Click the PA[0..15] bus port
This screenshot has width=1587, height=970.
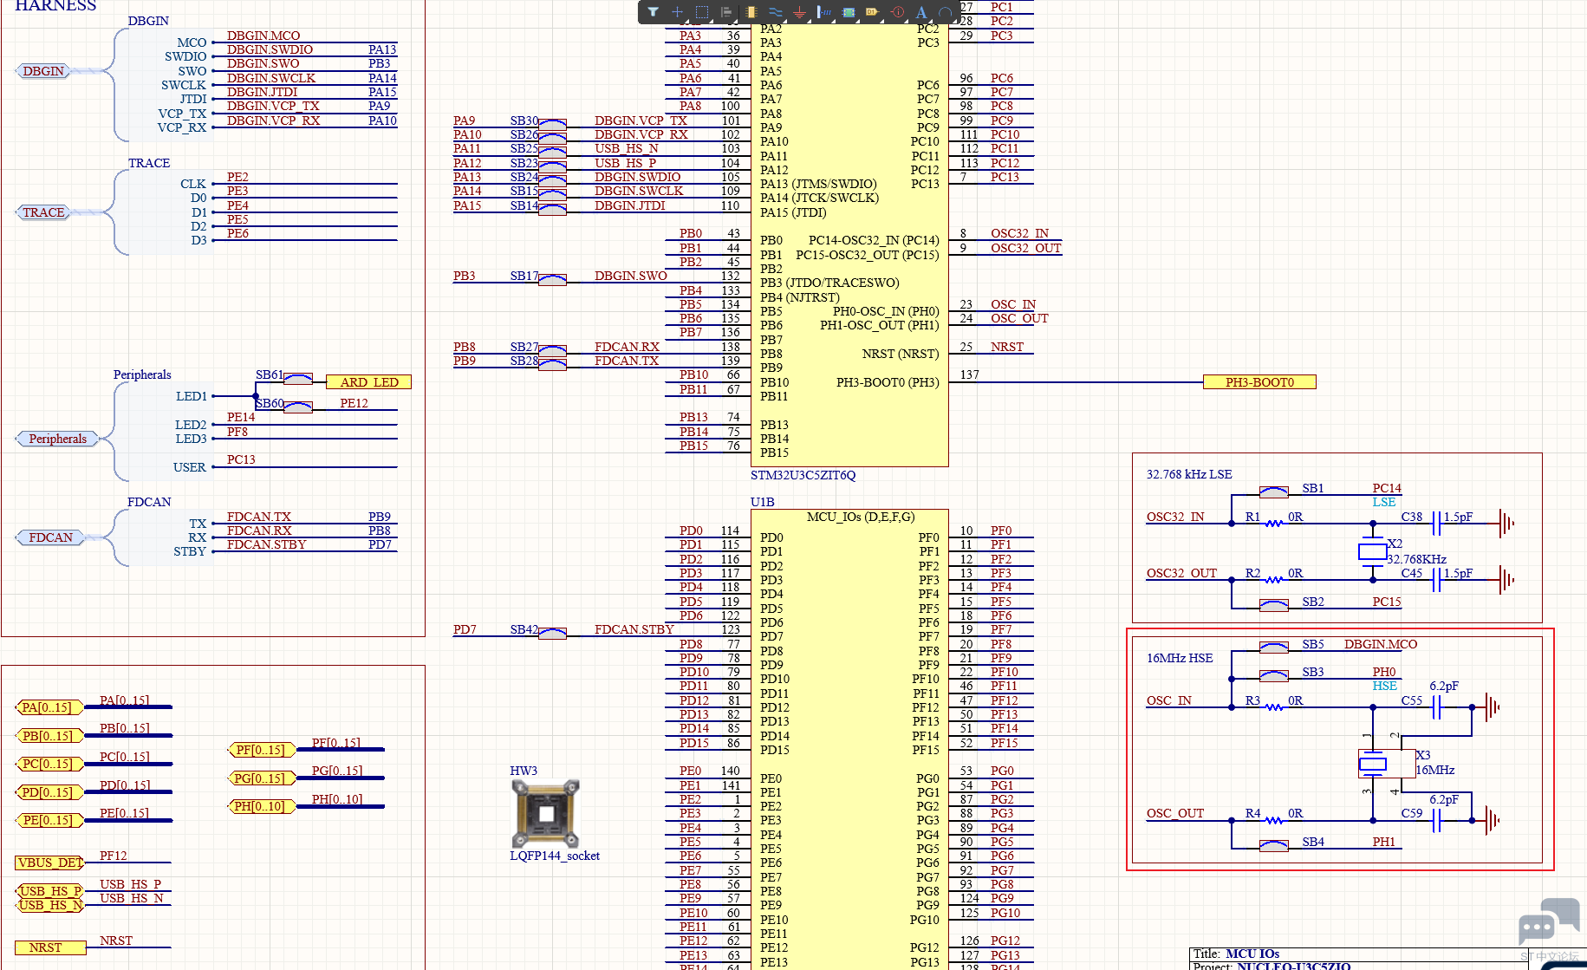[49, 708]
